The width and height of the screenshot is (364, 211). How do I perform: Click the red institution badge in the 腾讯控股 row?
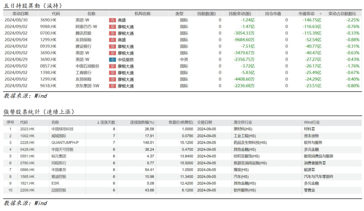click(x=112, y=33)
